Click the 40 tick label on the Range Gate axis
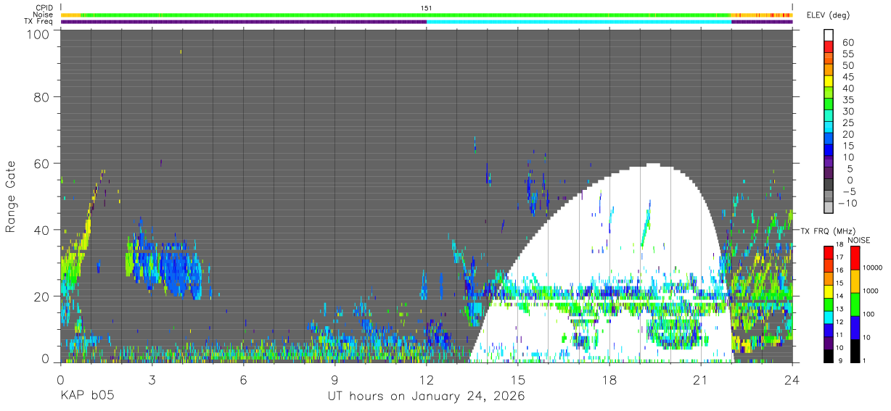The height and width of the screenshot is (411, 891). pos(42,230)
